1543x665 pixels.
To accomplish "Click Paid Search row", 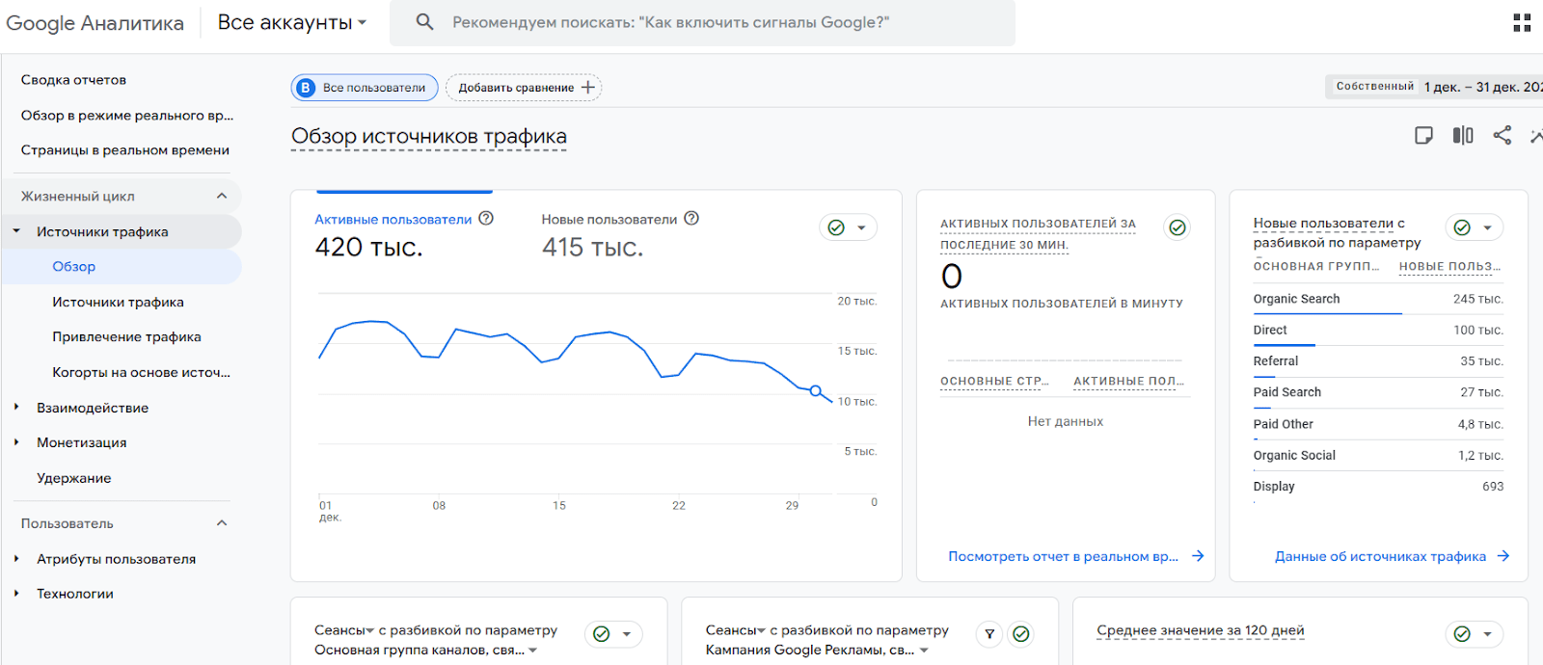I will 1378,392.
